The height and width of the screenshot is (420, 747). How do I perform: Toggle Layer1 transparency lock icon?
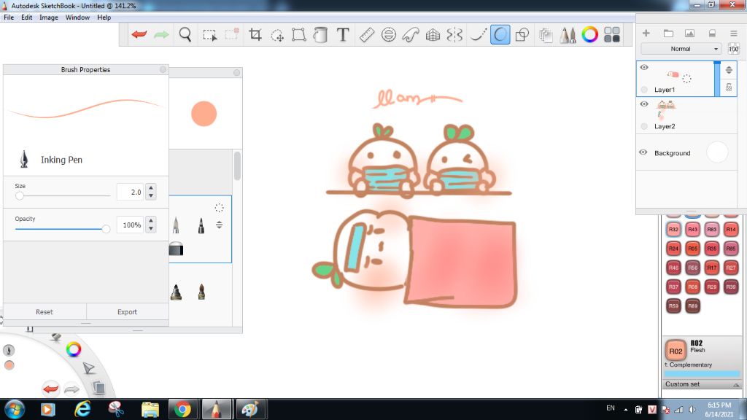click(x=729, y=87)
